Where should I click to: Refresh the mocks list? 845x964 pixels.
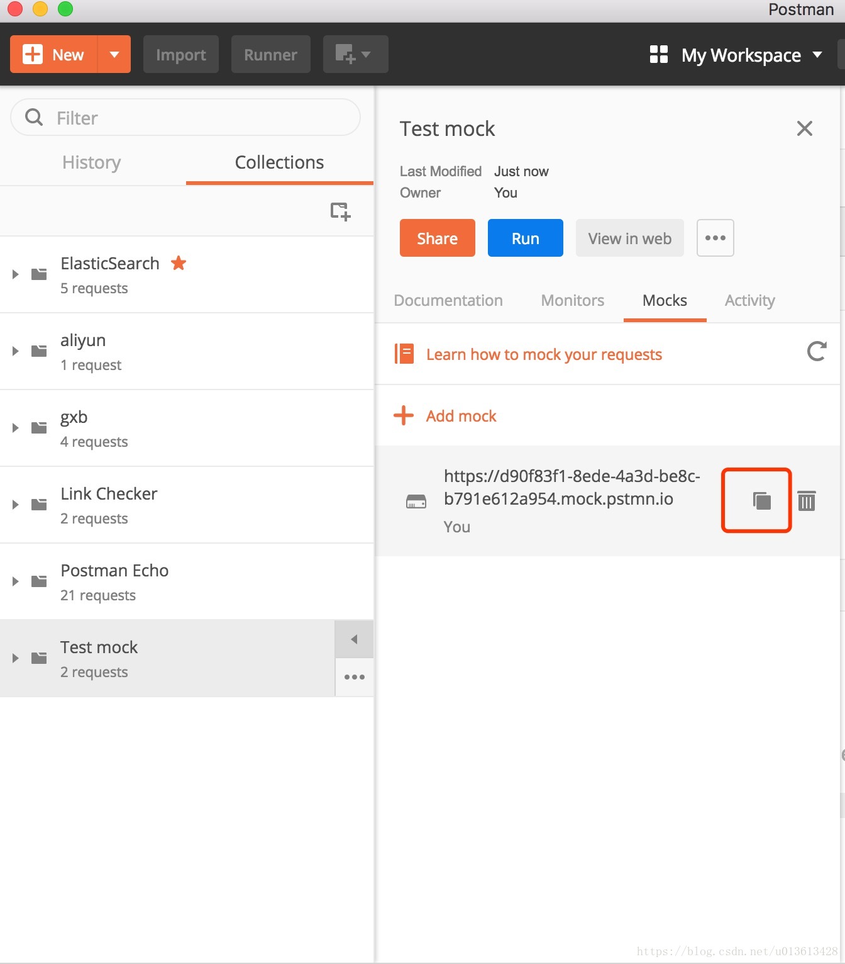click(817, 351)
